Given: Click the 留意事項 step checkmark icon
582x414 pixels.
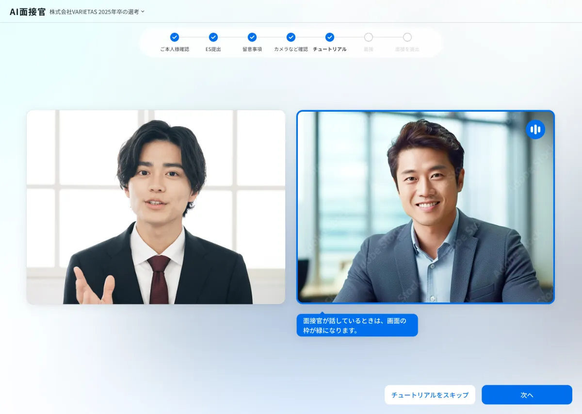Looking at the screenshot, I should (x=252, y=37).
